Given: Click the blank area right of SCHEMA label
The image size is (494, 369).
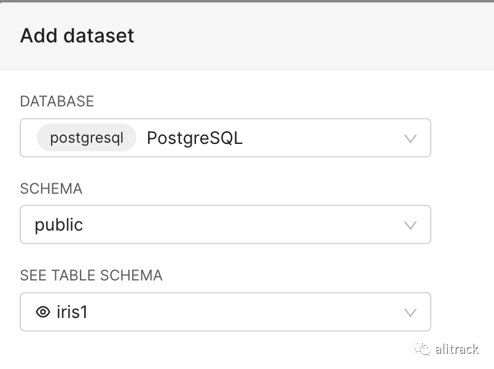Looking at the screenshot, I should [x=276, y=189].
